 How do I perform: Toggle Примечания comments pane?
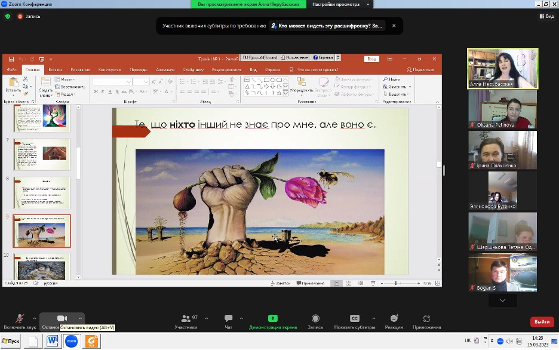point(311,283)
